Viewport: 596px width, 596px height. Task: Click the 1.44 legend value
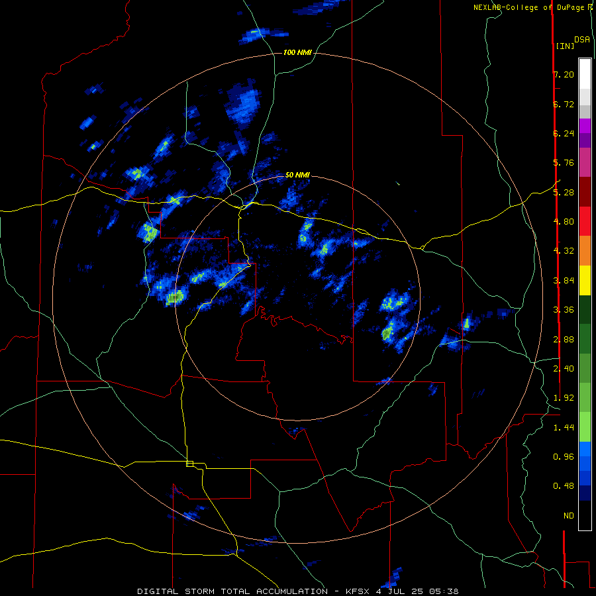[564, 428]
